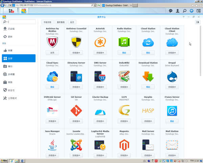Click the Windows Start button on taskbar
The height and width of the screenshot is (163, 203).
click(x=4, y=160)
